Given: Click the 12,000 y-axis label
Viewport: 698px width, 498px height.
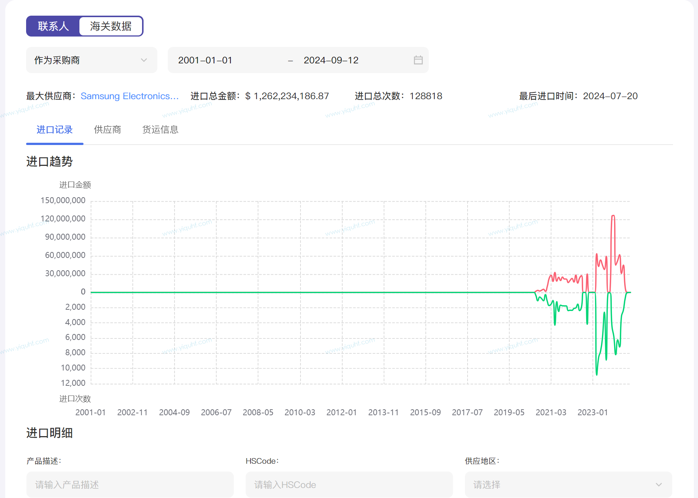Looking at the screenshot, I should point(73,383).
